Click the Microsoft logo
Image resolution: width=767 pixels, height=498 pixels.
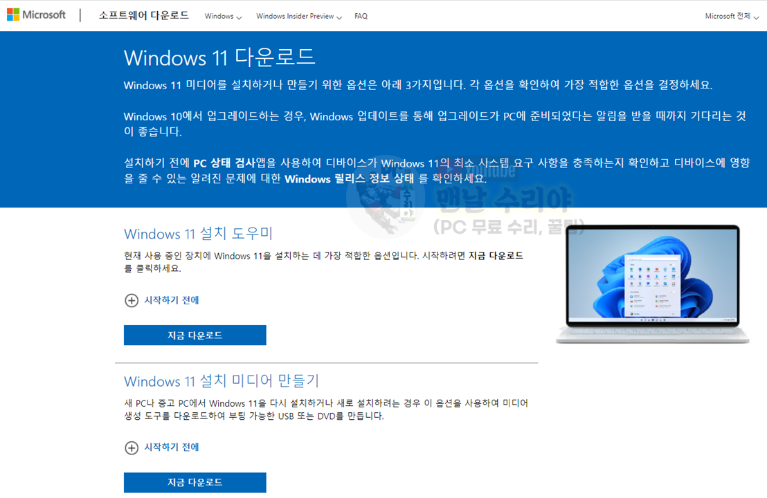click(x=36, y=15)
